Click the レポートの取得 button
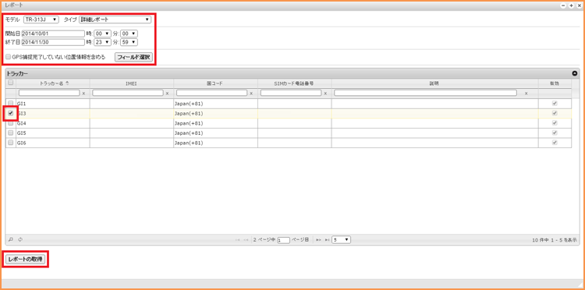The width and height of the screenshot is (585, 290). (x=26, y=260)
